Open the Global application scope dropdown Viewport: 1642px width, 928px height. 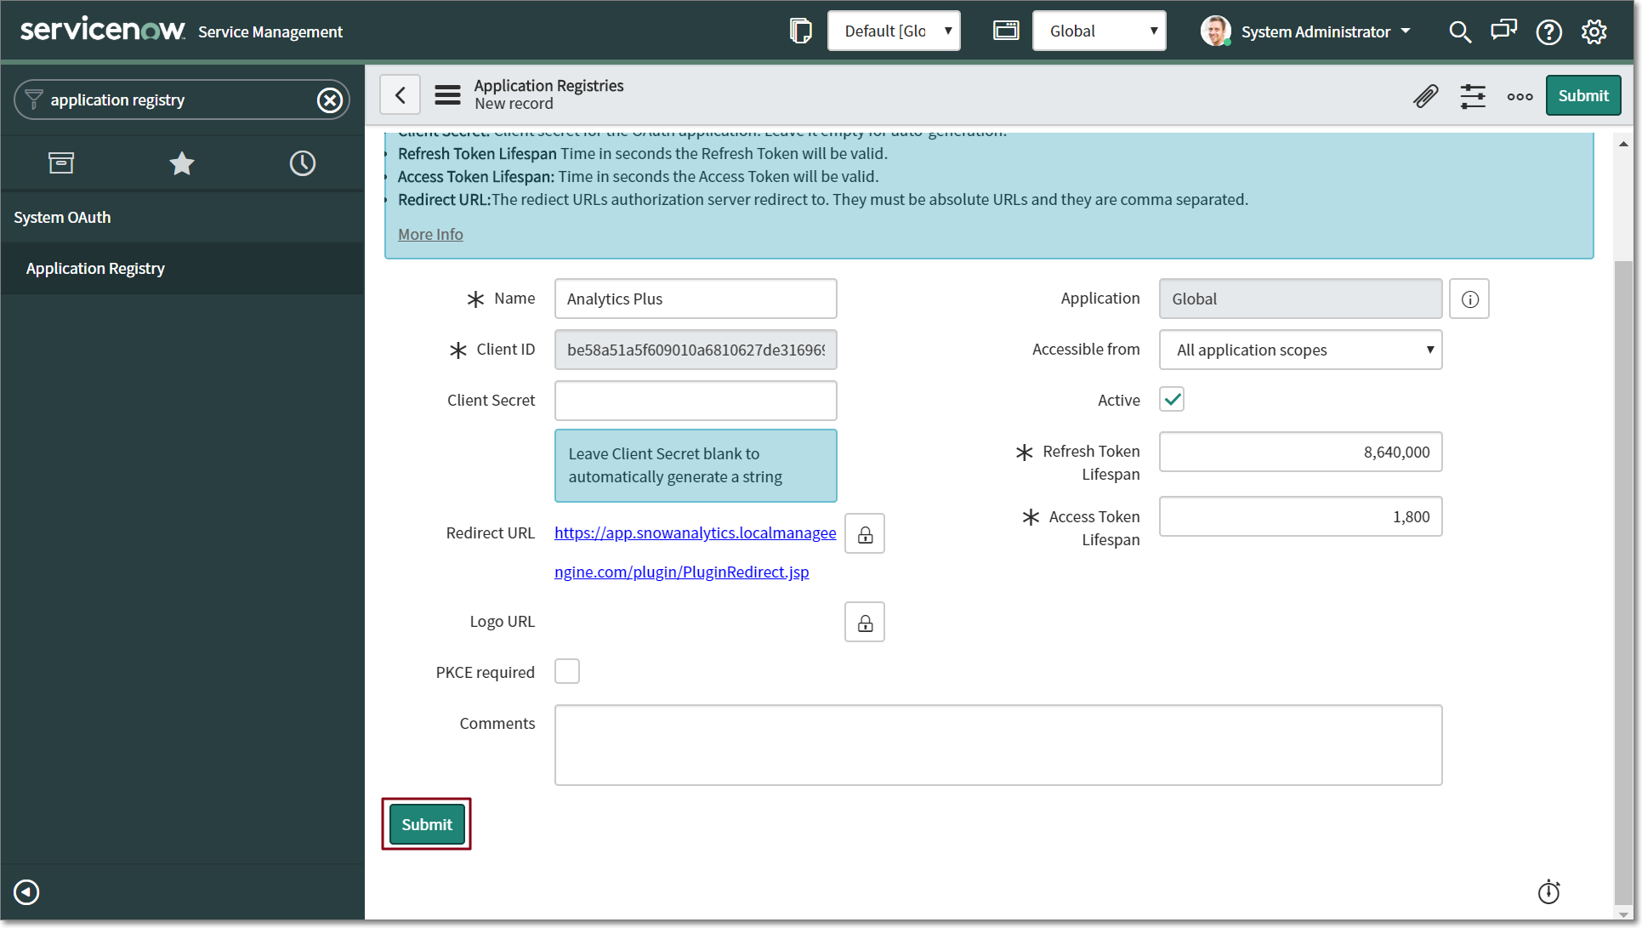(x=1099, y=31)
